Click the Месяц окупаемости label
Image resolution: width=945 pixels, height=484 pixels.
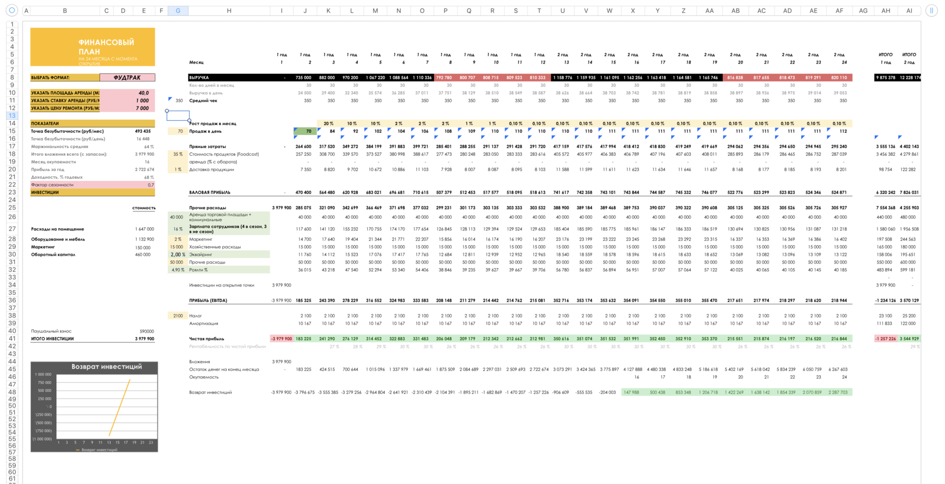click(x=53, y=162)
